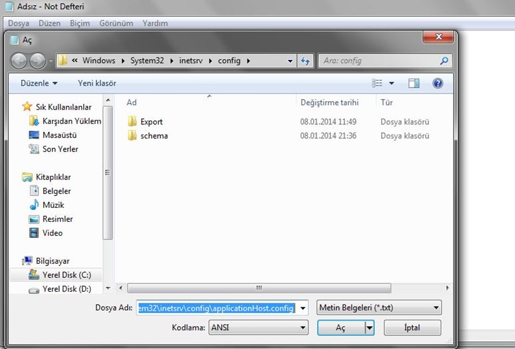
Task: Click Yeni klasör button
Action: tap(97, 83)
